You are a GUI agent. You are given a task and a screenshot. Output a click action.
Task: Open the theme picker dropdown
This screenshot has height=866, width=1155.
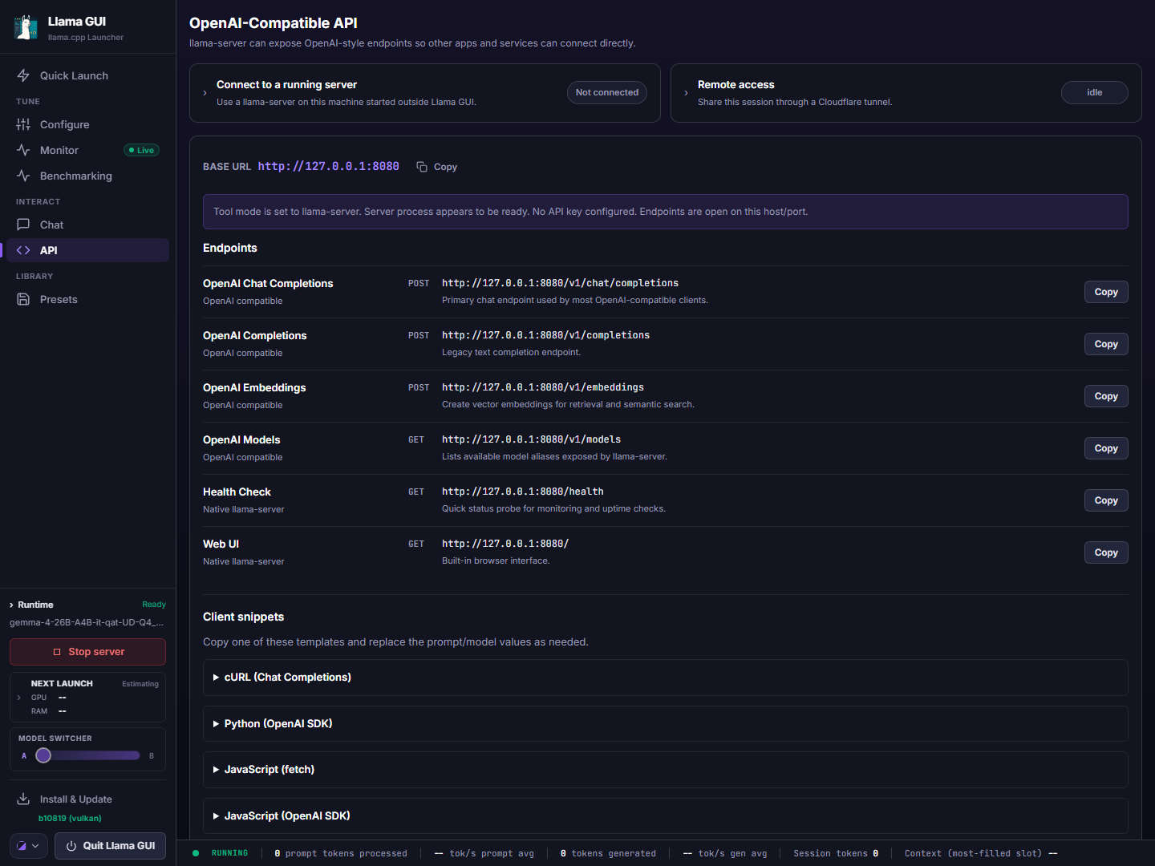tap(29, 846)
